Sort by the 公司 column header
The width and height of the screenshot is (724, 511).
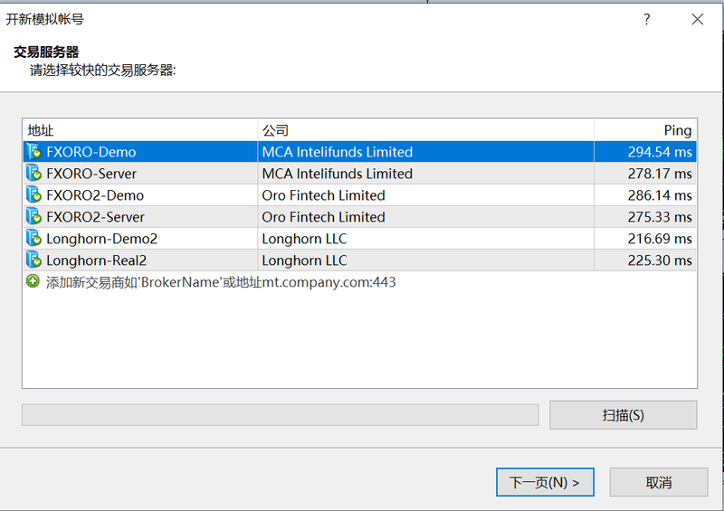(425, 130)
